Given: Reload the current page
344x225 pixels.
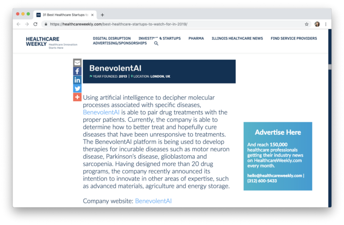Looking at the screenshot, I should click(x=35, y=24).
